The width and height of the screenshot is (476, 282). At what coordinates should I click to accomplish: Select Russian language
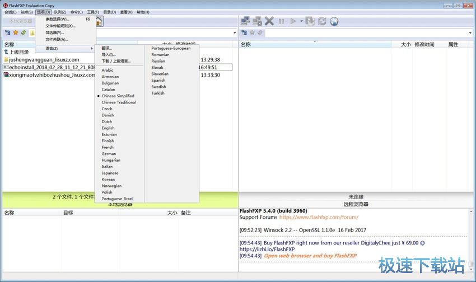pyautogui.click(x=158, y=61)
